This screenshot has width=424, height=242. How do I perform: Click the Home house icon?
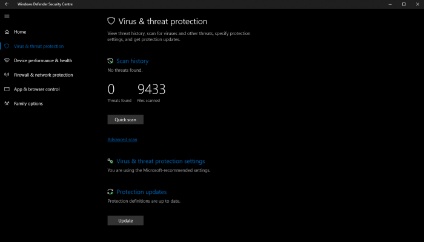(7, 32)
